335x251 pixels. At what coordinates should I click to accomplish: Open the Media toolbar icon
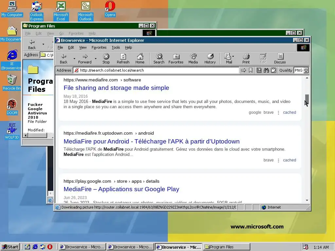click(x=193, y=59)
